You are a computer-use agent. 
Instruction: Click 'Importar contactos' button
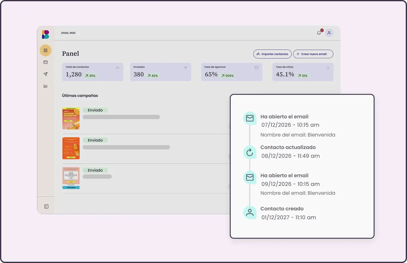coord(272,54)
